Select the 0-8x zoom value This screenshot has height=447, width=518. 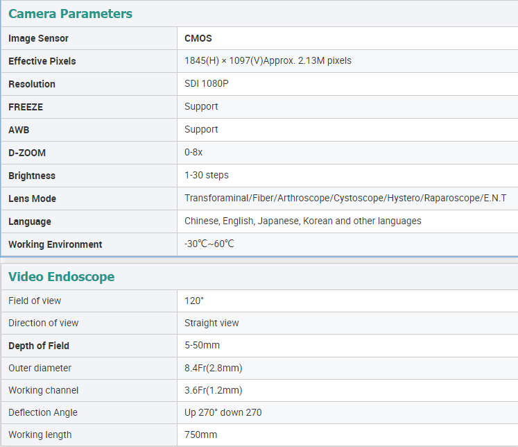(x=193, y=153)
